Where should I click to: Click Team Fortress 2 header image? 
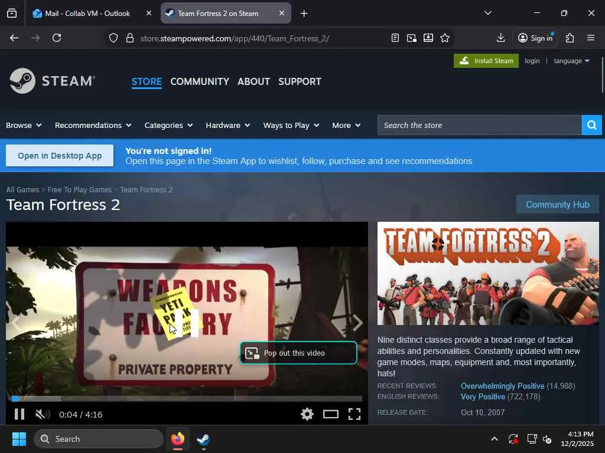coord(488,273)
